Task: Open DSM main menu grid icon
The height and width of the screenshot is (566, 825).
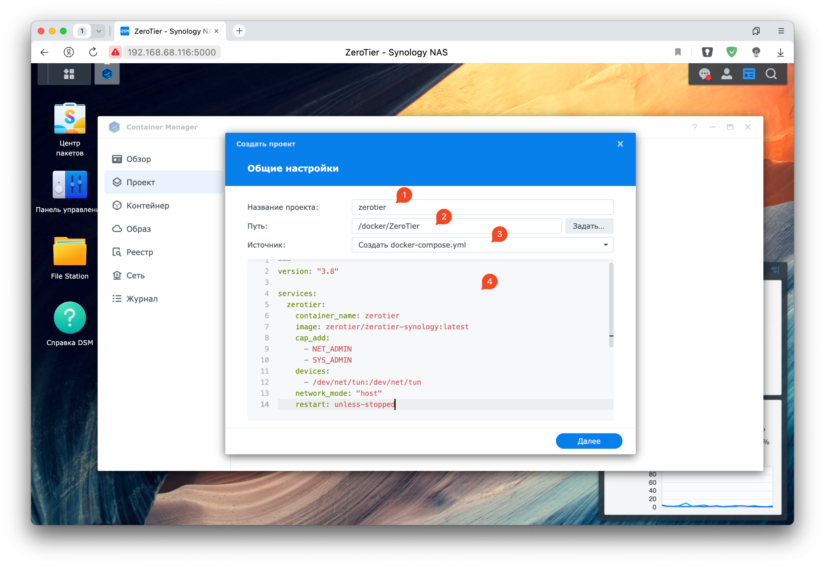Action: tap(69, 74)
